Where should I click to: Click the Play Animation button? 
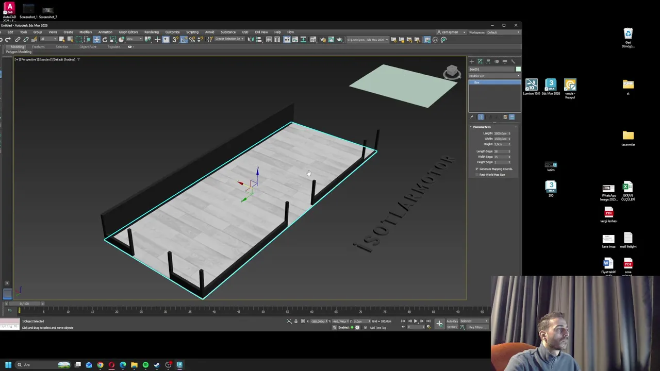click(x=416, y=321)
